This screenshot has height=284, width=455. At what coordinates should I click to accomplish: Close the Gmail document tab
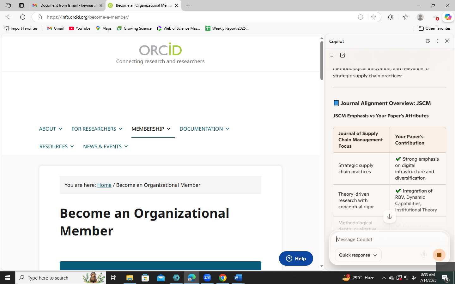101,5
